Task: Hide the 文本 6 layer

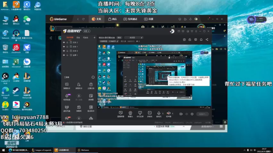Action: coord(64,51)
